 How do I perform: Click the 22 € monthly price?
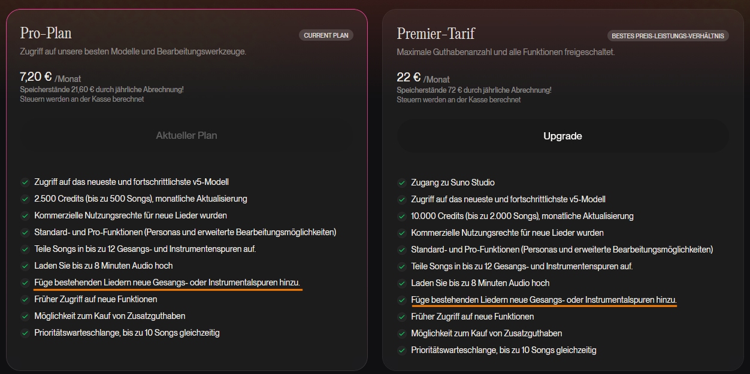pyautogui.click(x=409, y=77)
